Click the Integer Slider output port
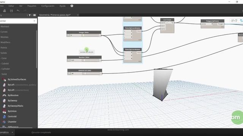 click(x=100, y=35)
